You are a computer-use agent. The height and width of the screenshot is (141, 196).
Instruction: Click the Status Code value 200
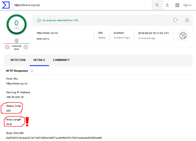(8, 111)
